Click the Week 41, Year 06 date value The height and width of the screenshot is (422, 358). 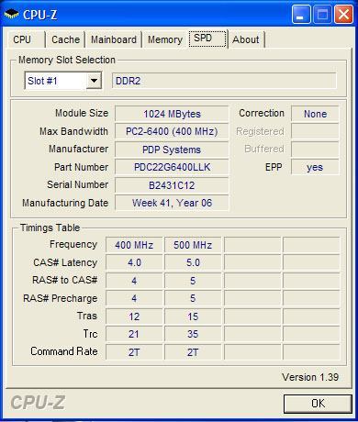point(172,203)
